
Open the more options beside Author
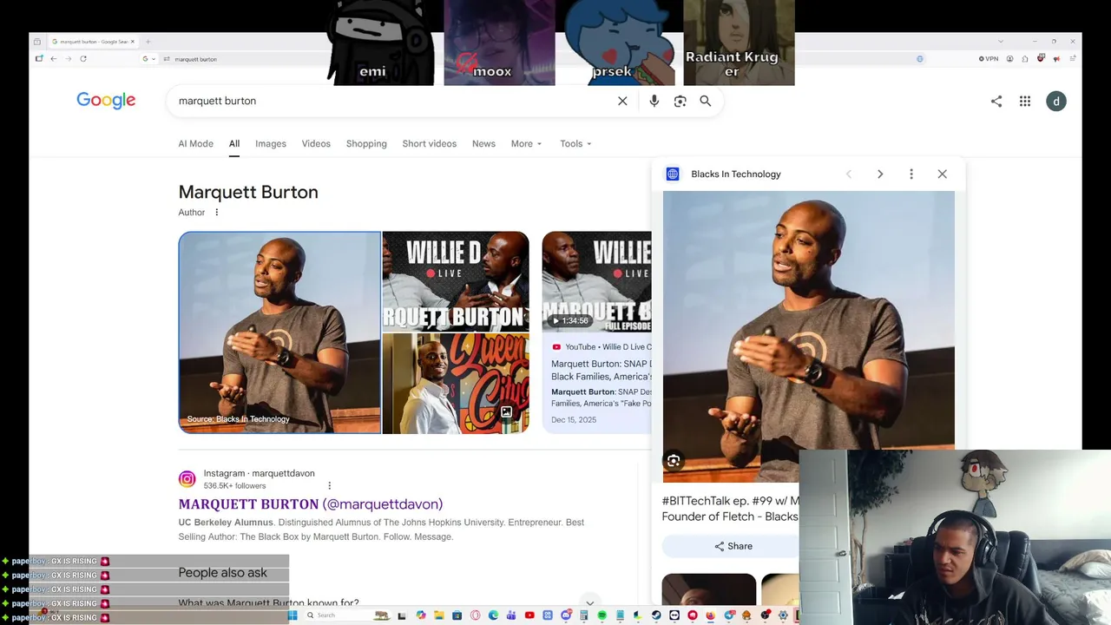[x=217, y=213]
